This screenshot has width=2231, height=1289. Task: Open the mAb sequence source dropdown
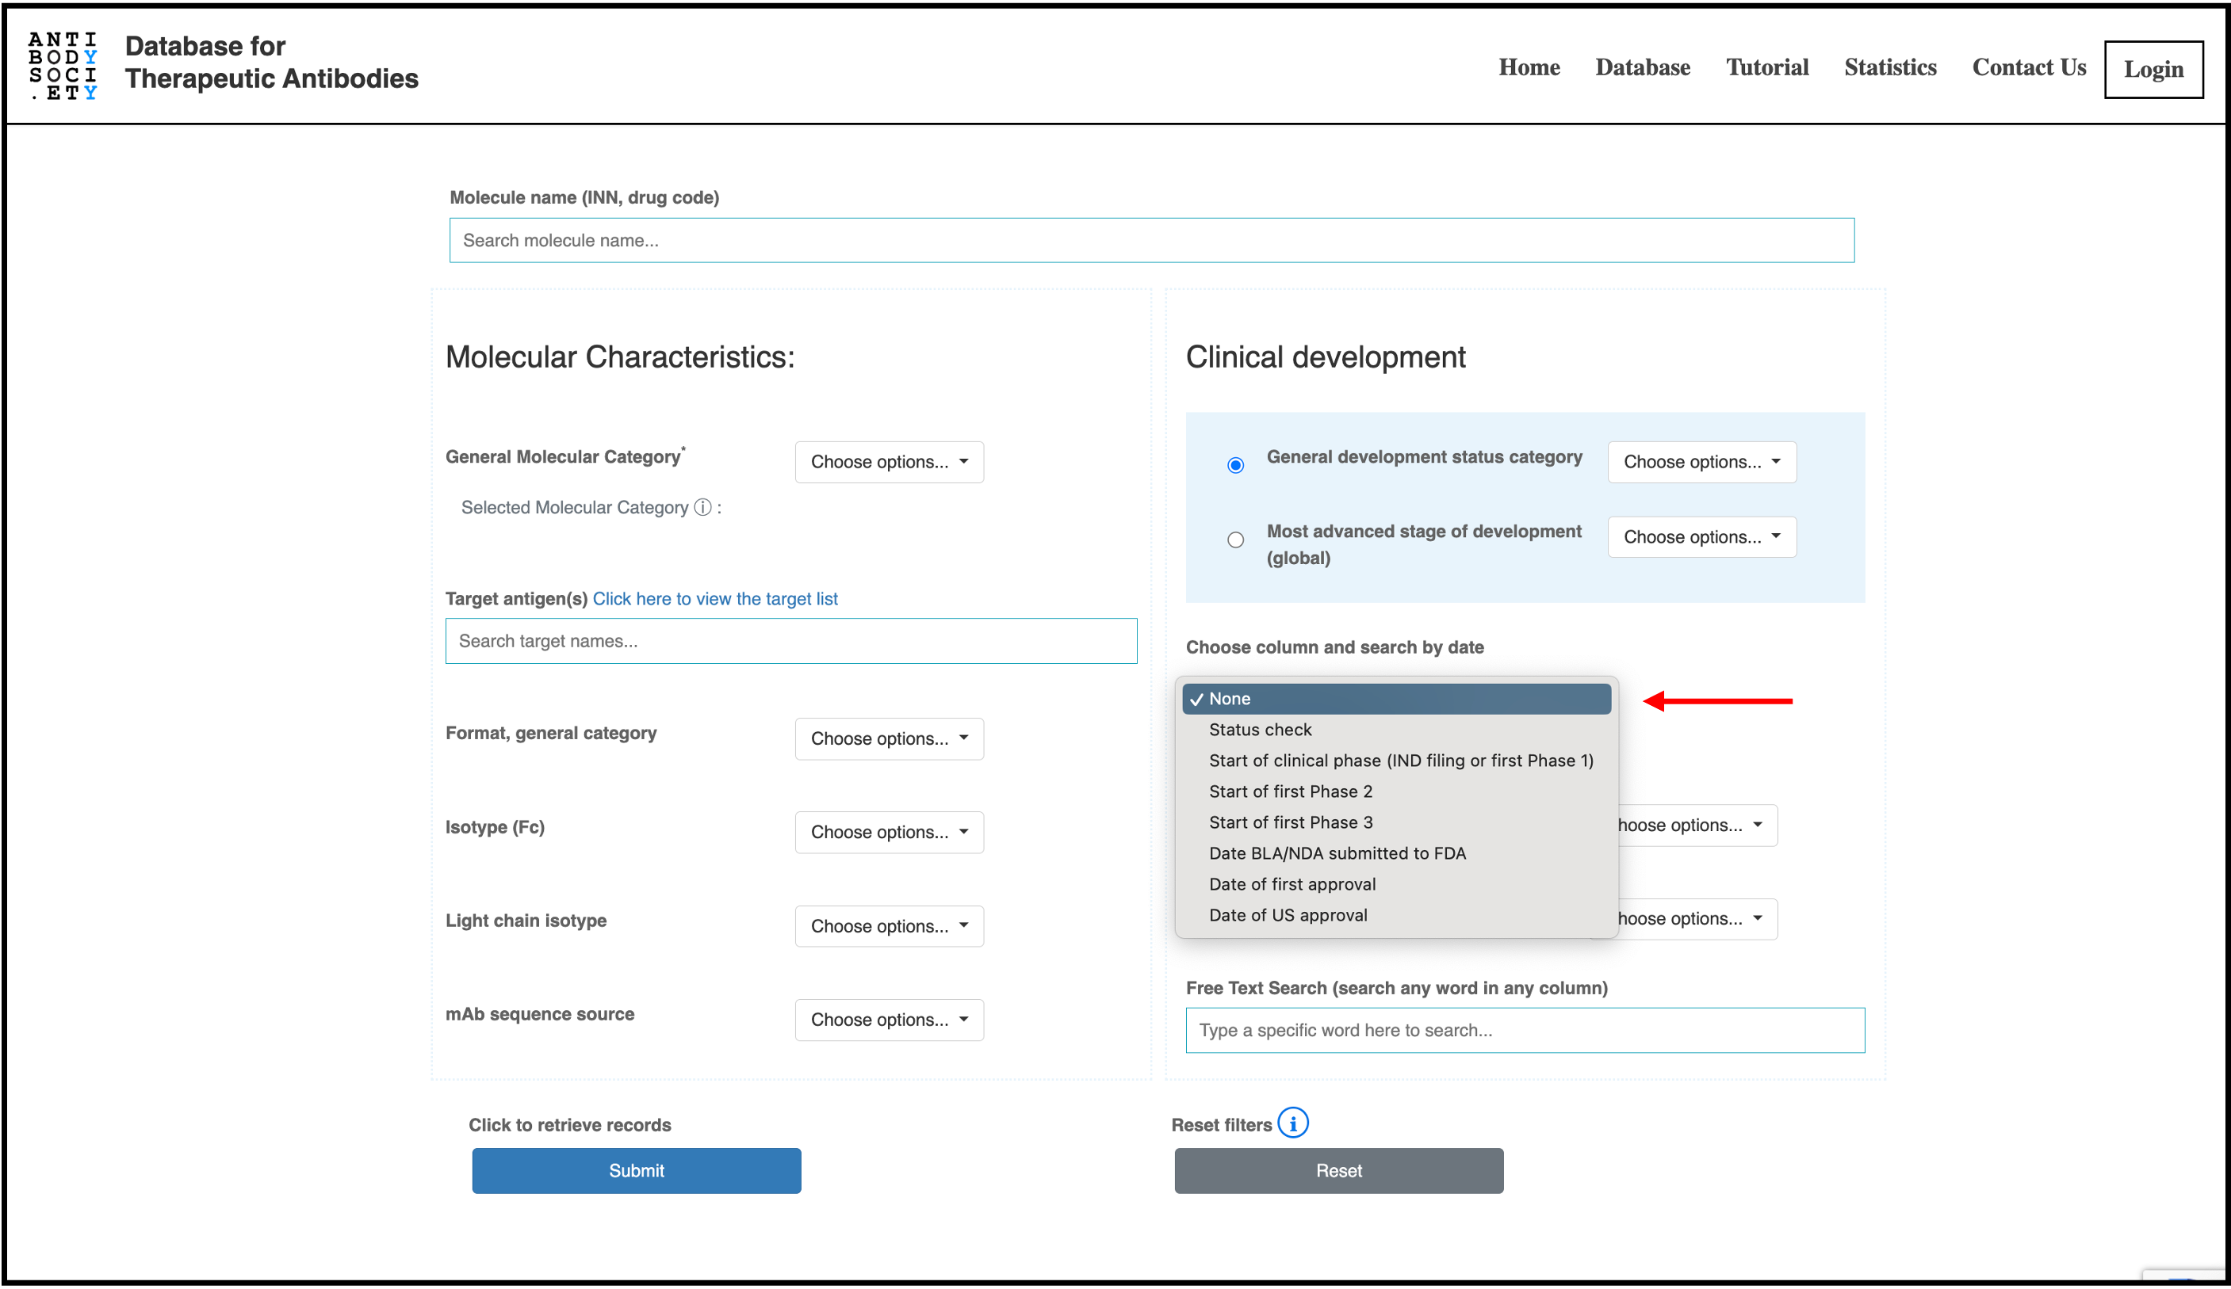coord(888,1019)
